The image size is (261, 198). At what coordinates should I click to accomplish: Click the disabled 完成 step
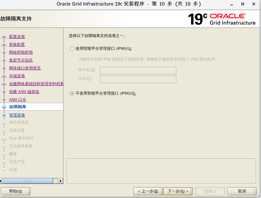pos(13,170)
